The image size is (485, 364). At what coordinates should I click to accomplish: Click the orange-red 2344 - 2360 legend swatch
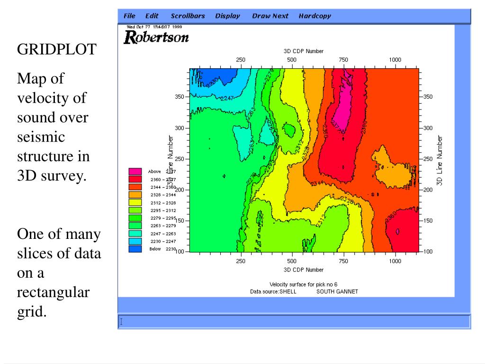tap(135, 187)
